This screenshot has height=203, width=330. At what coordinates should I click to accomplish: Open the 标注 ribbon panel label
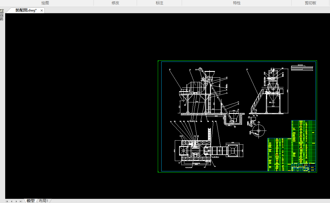click(159, 3)
